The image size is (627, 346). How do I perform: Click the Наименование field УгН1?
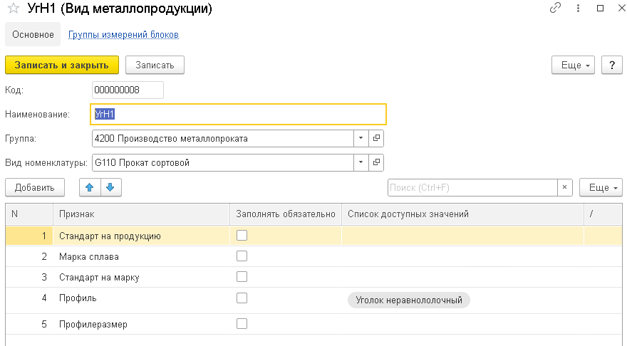[238, 115]
